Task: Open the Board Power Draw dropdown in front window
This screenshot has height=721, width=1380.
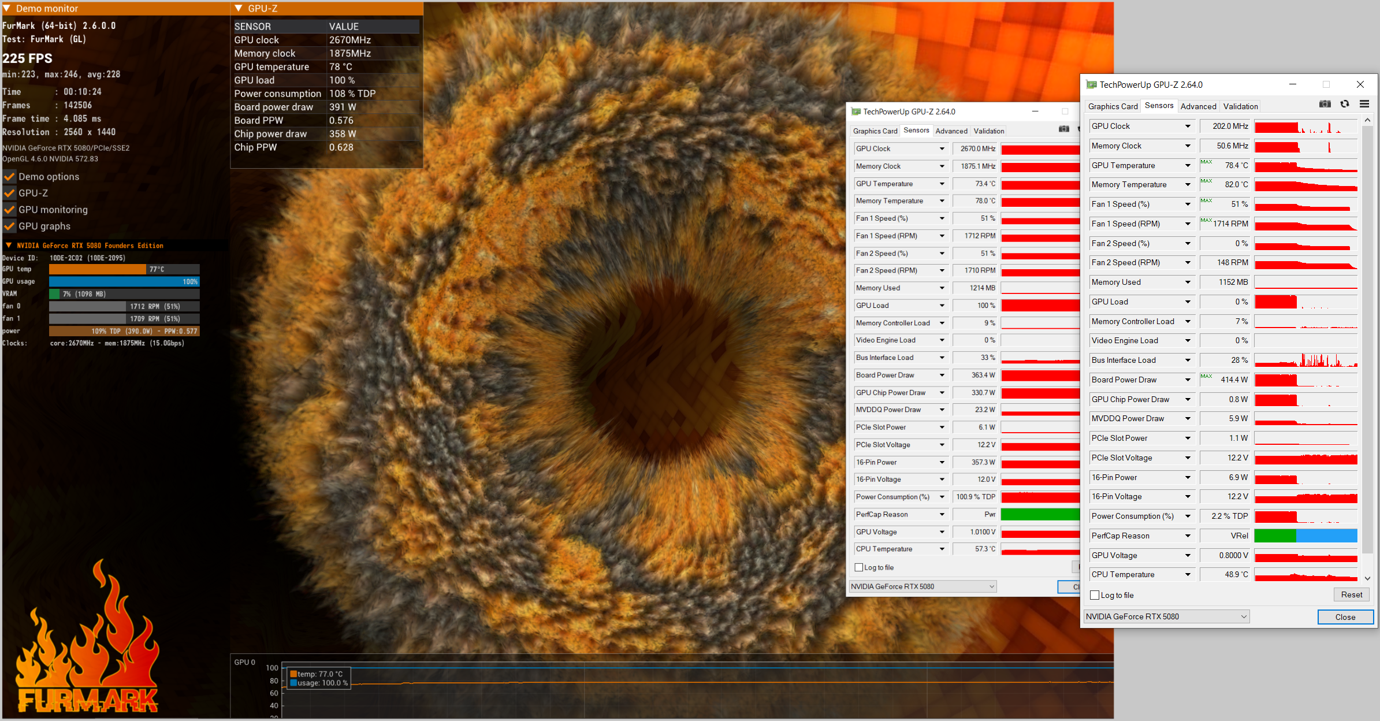Action: tap(1188, 380)
